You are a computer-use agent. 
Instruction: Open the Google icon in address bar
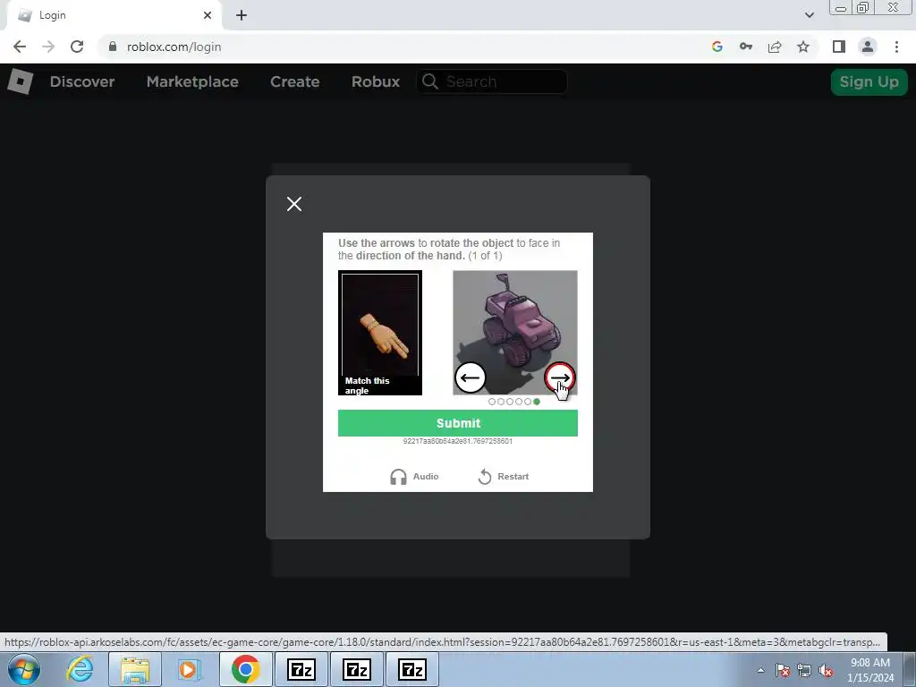point(717,47)
